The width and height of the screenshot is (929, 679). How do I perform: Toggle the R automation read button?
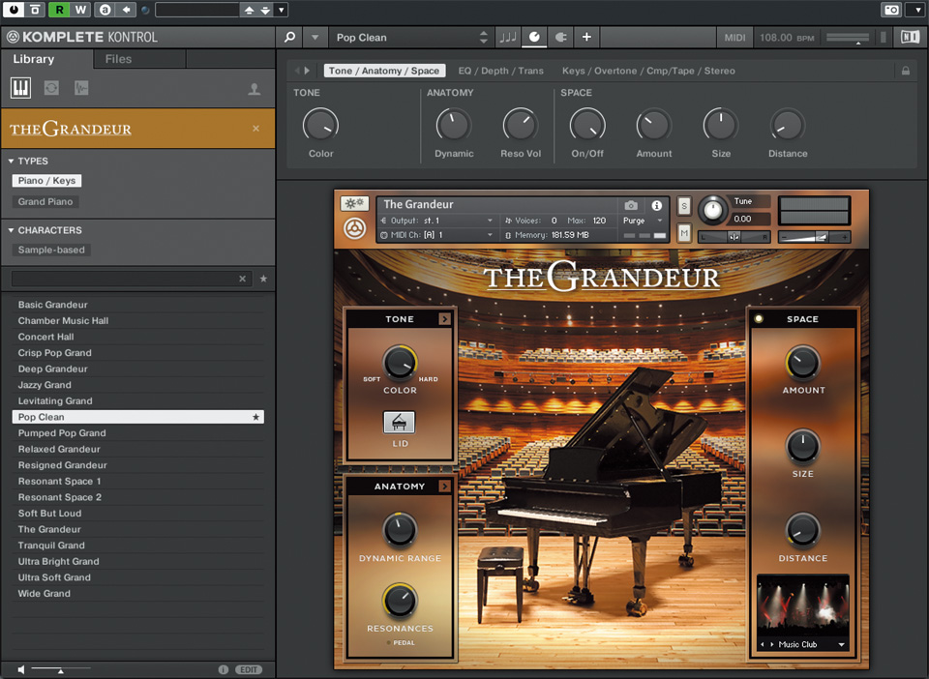pos(59,10)
